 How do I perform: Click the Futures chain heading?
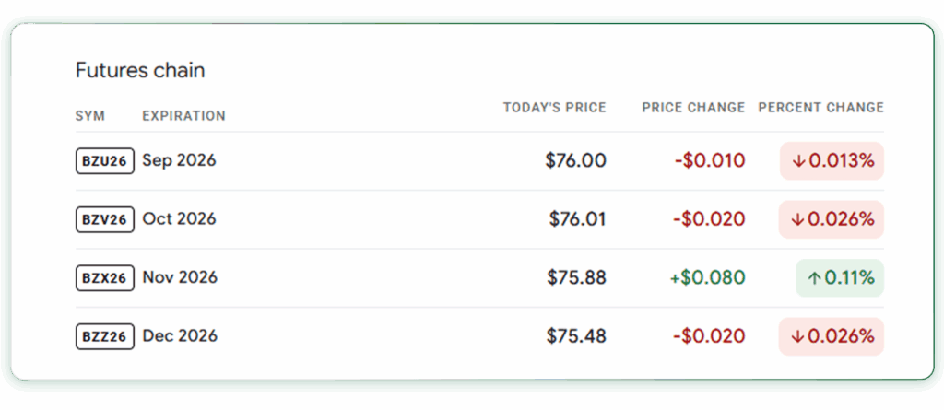(140, 70)
